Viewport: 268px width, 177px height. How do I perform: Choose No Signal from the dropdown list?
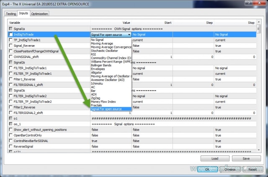click(111, 40)
